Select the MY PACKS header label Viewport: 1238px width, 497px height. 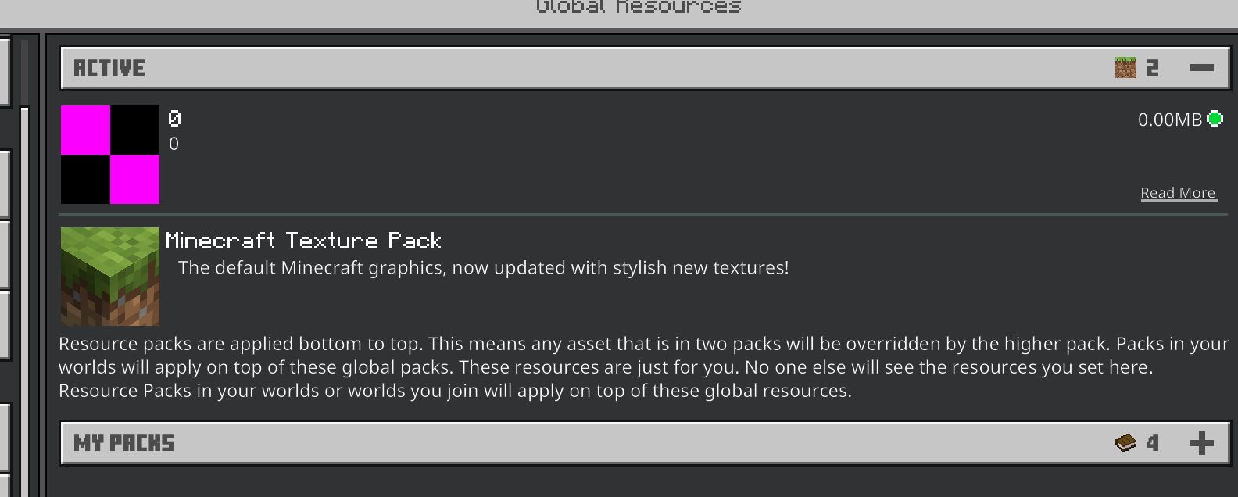coord(123,443)
